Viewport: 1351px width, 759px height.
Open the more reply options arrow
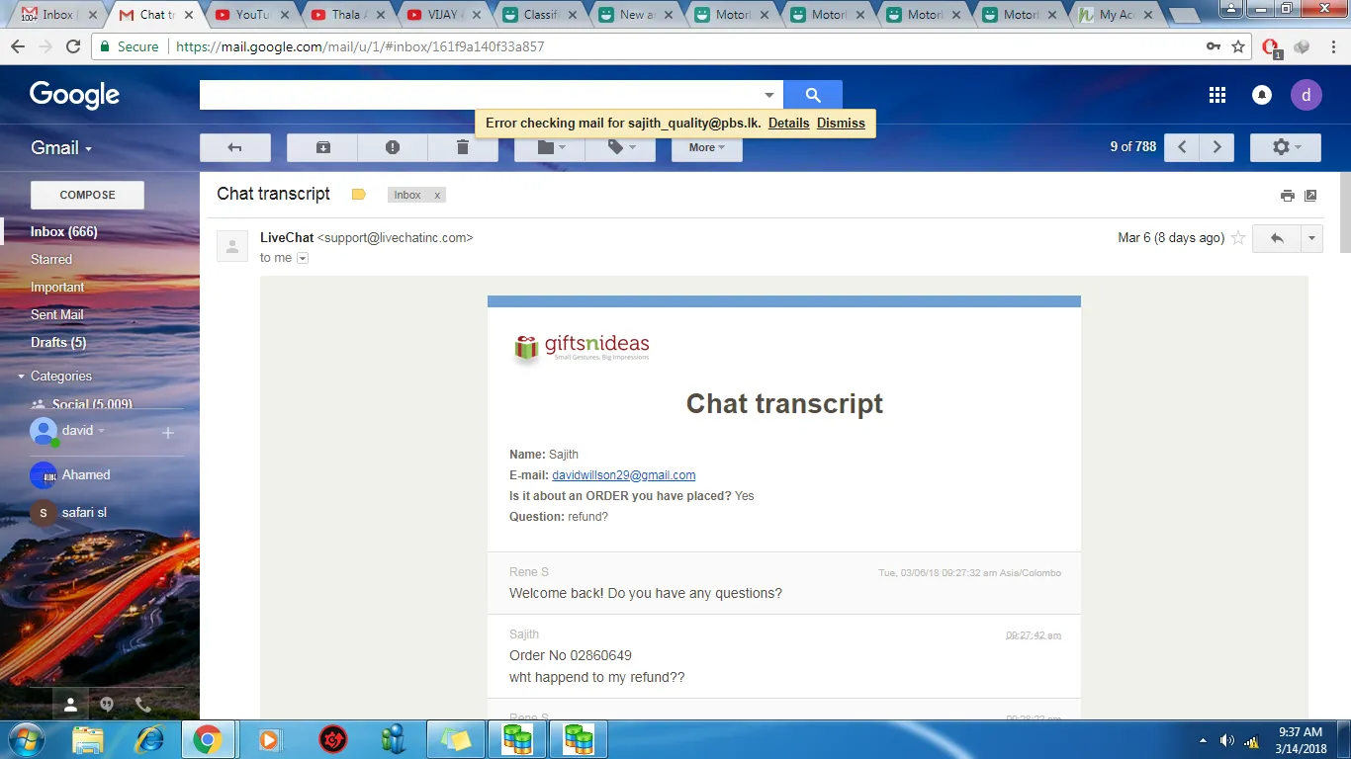point(1312,238)
